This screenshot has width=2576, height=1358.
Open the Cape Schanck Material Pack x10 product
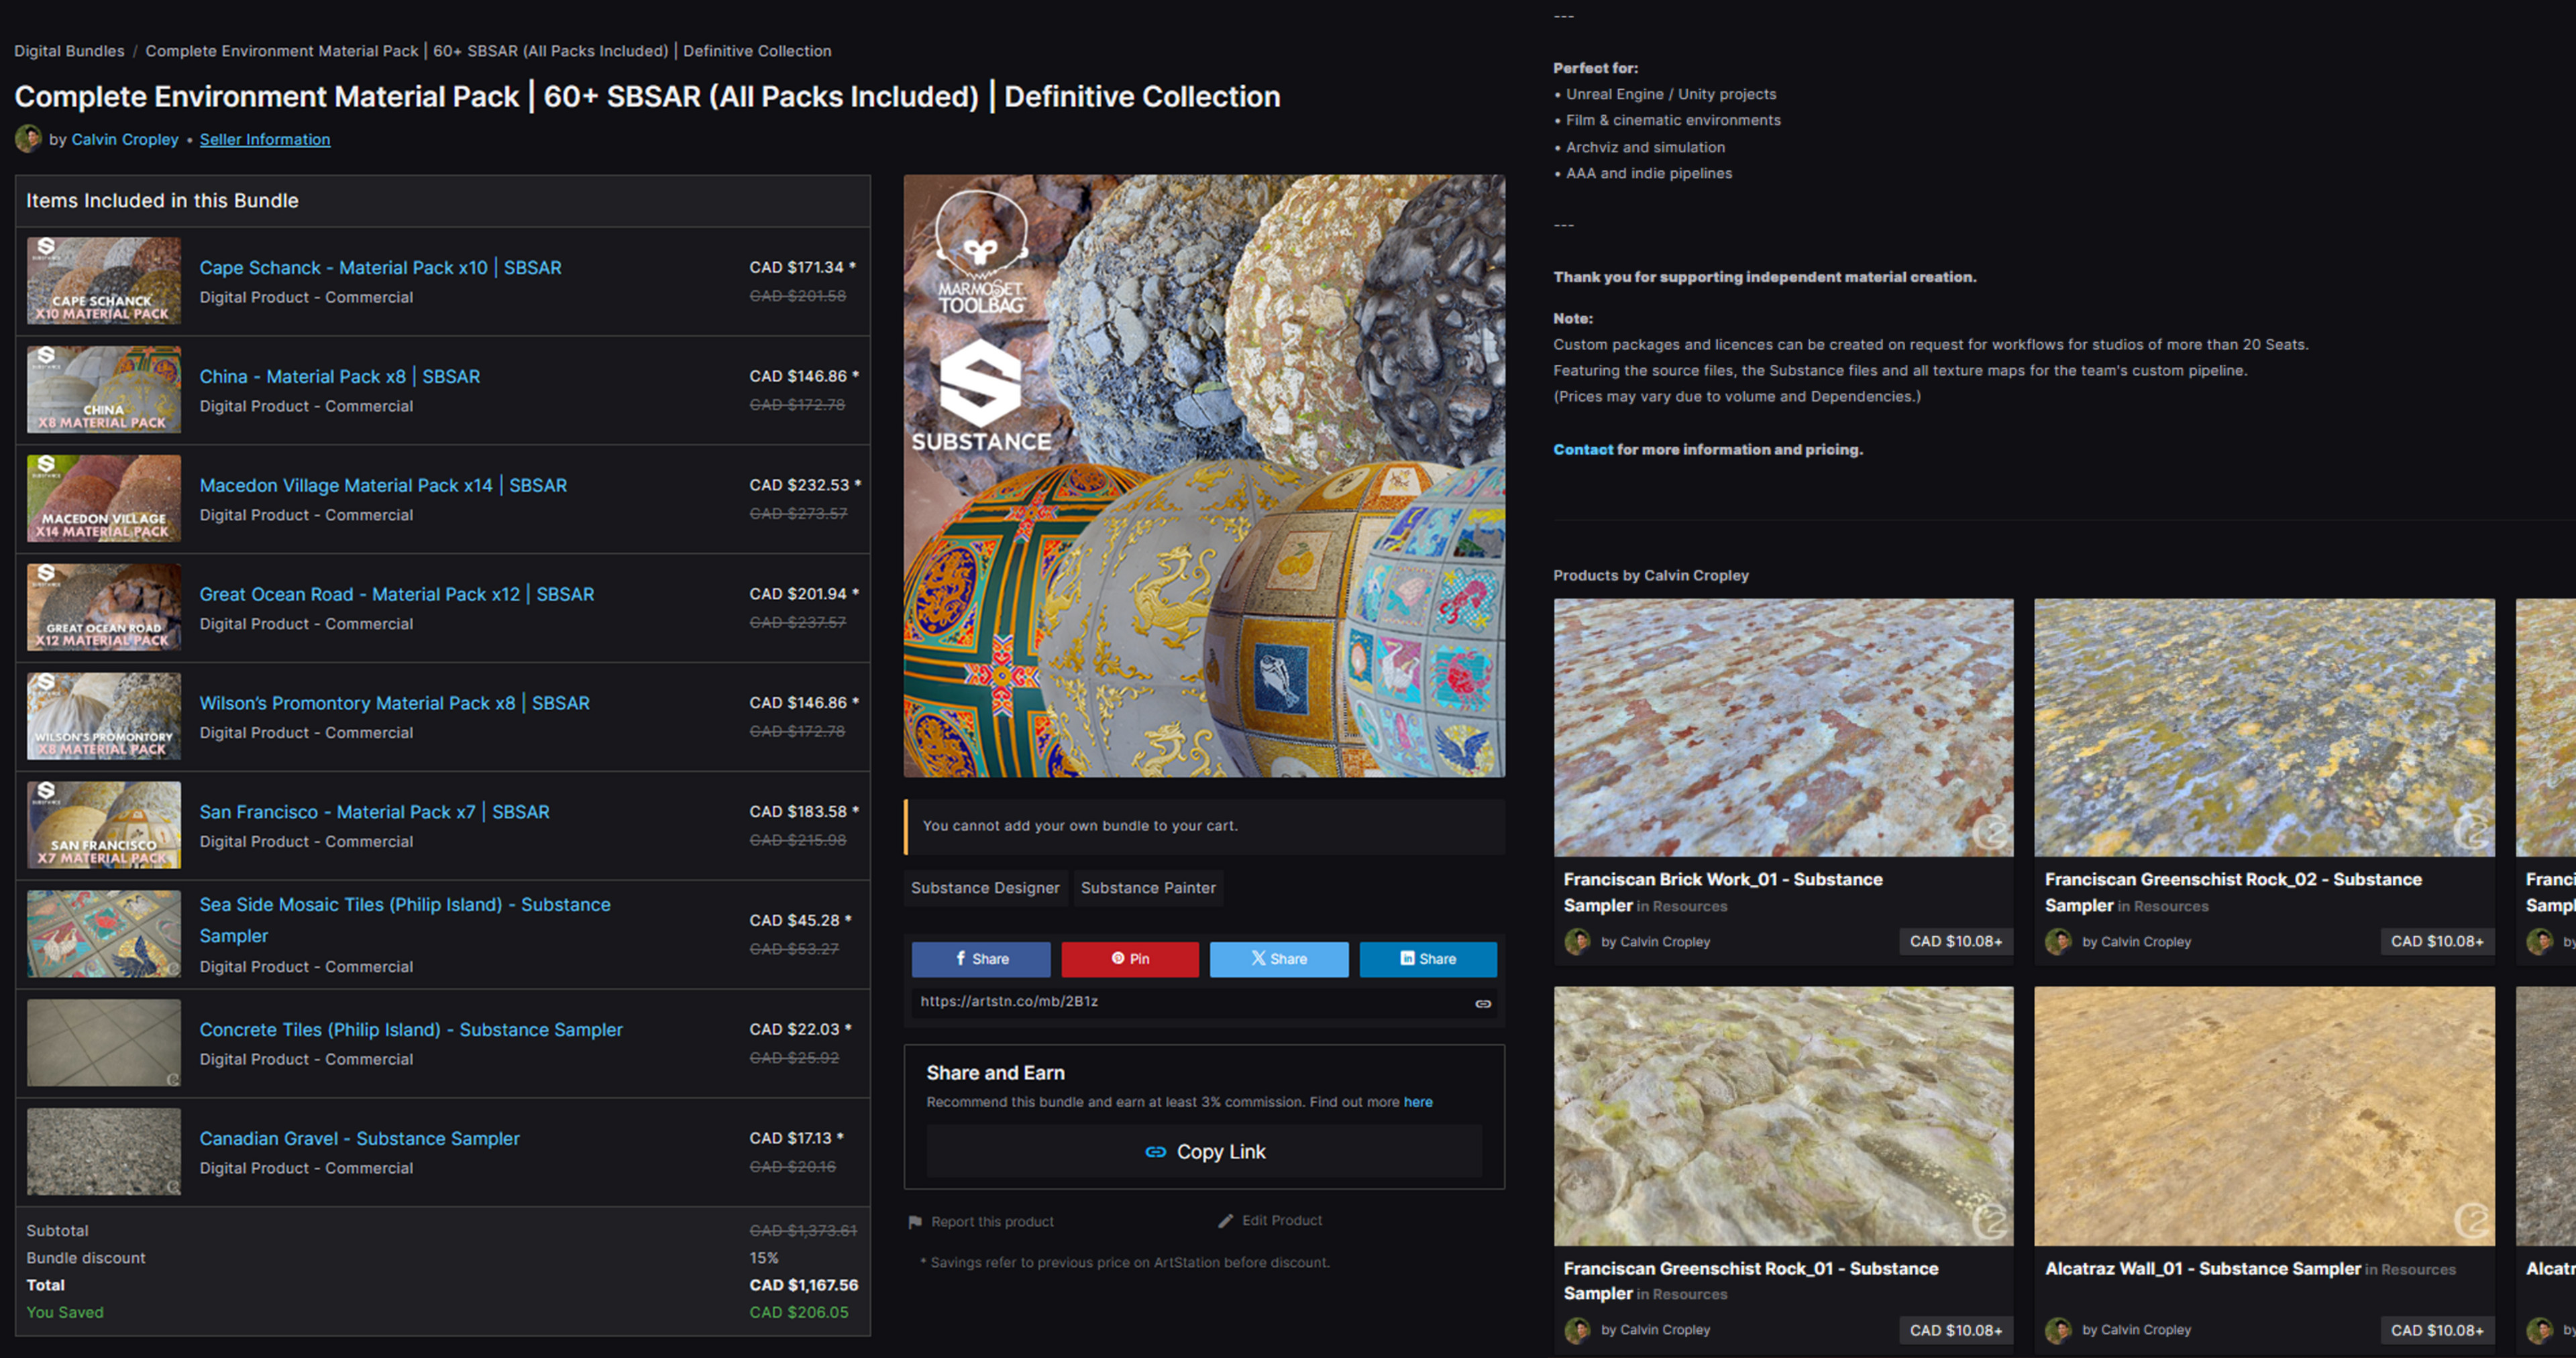click(380, 268)
